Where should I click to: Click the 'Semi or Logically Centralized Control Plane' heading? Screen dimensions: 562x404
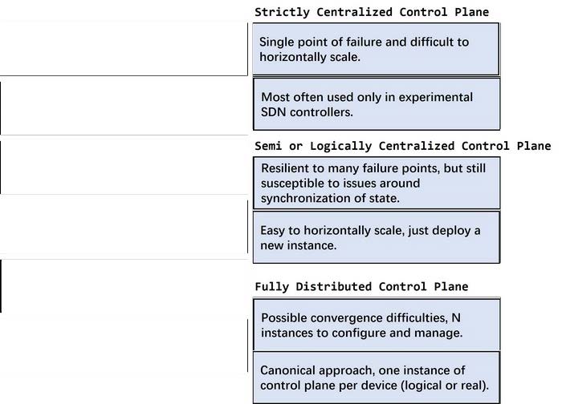(x=403, y=146)
